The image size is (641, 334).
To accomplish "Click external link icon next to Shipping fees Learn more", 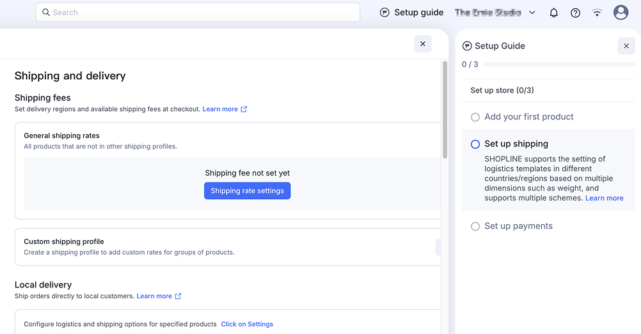I will coord(244,109).
